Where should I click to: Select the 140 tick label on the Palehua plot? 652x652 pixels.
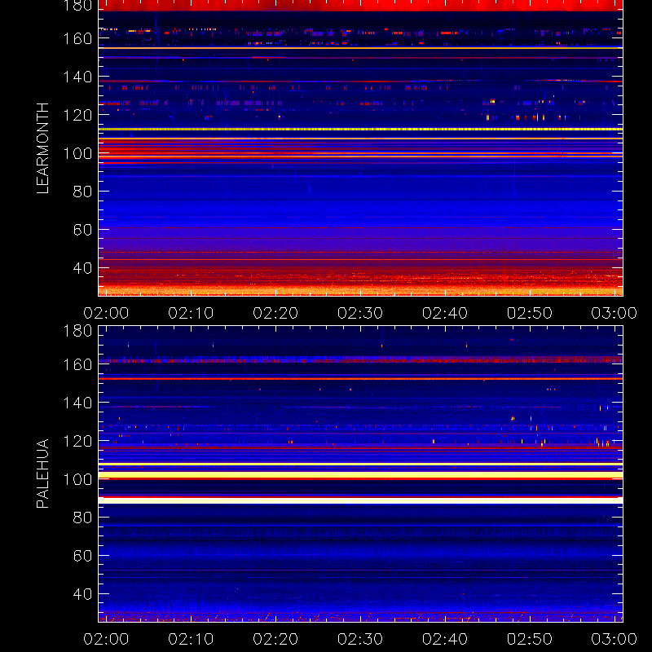point(77,403)
